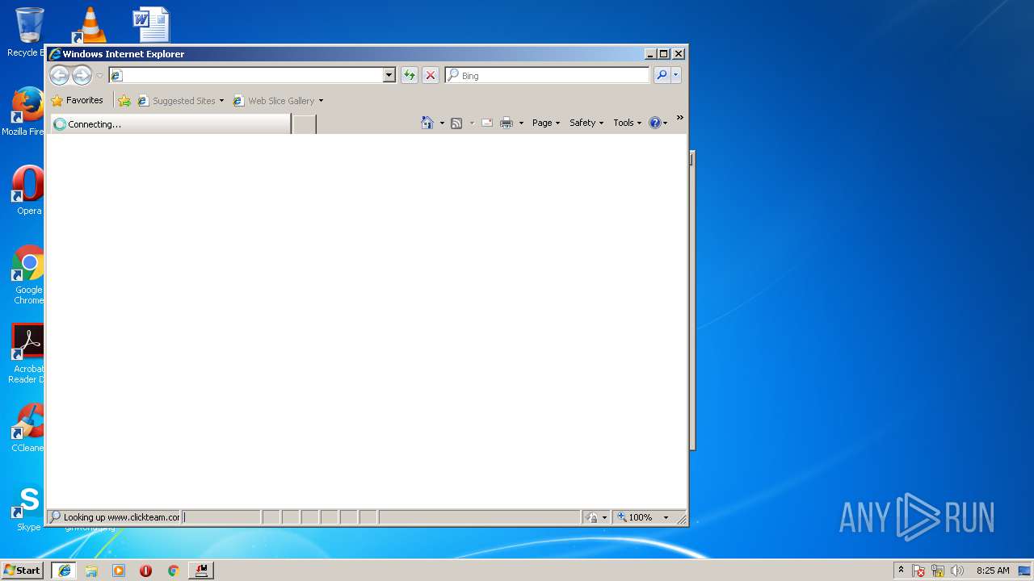Open the Tools menu
Screen dimensions: 1034x581
628,123
